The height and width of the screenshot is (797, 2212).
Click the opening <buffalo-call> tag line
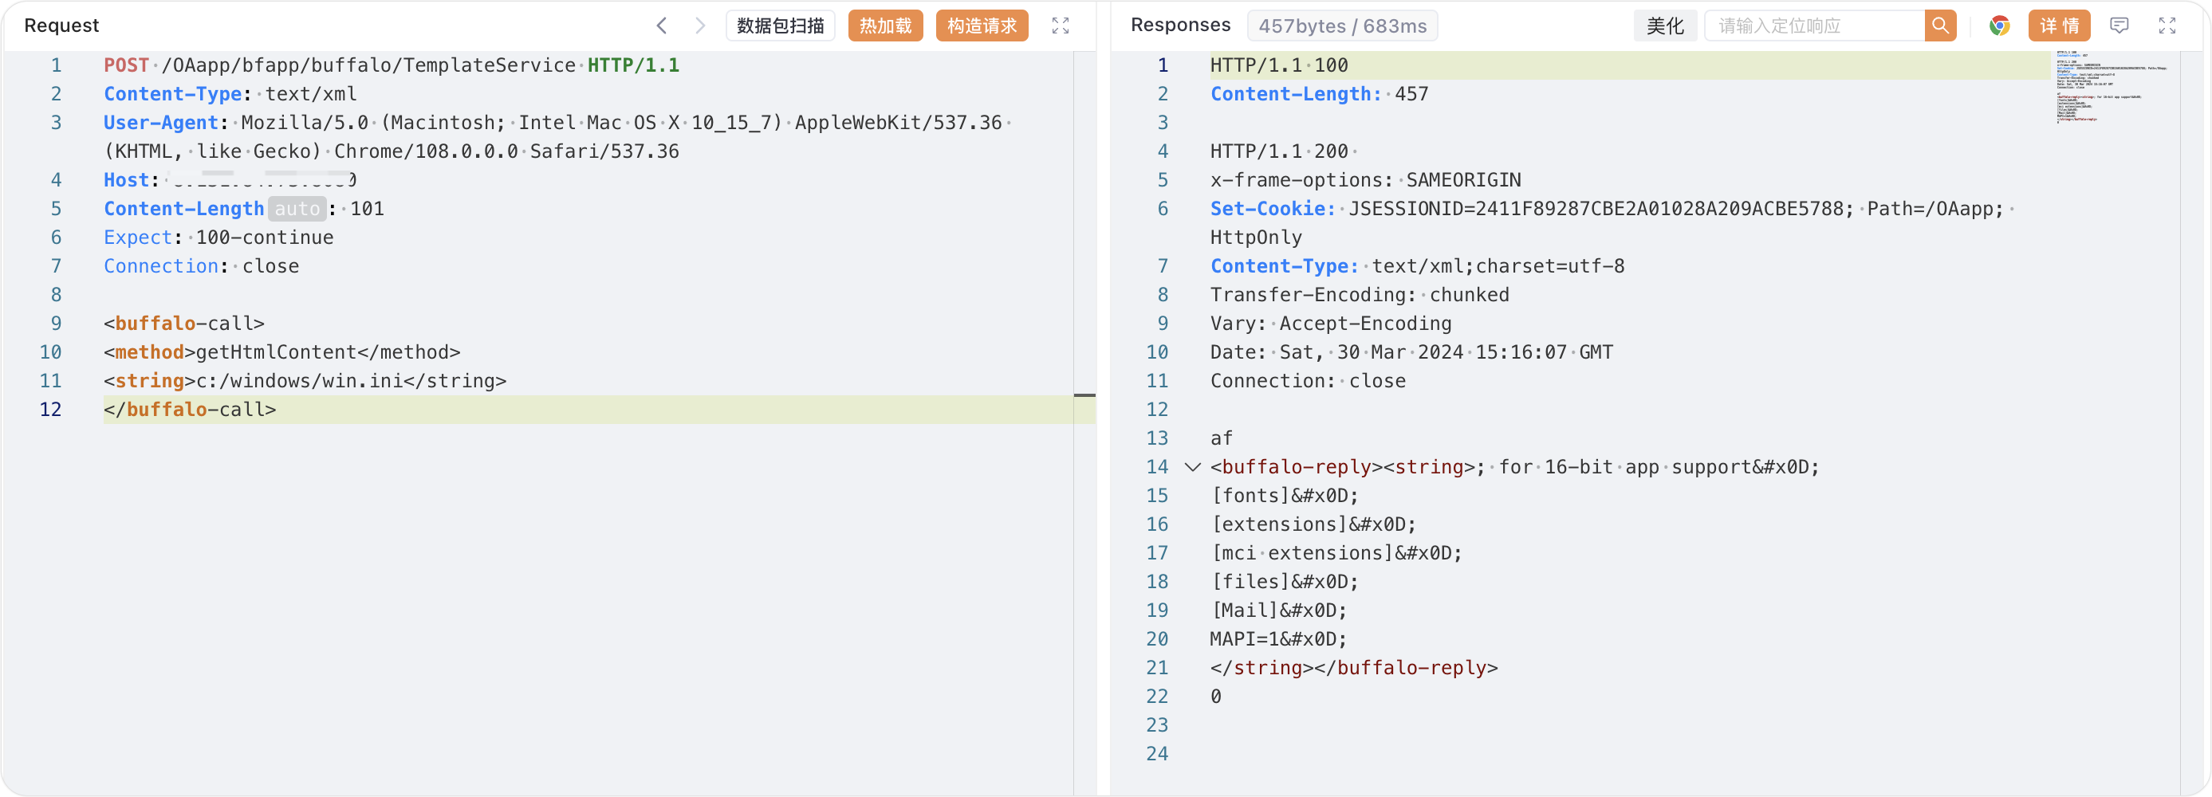pyautogui.click(x=183, y=324)
